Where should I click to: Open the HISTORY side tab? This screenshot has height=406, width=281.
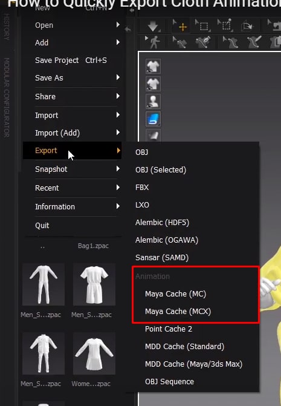7,27
